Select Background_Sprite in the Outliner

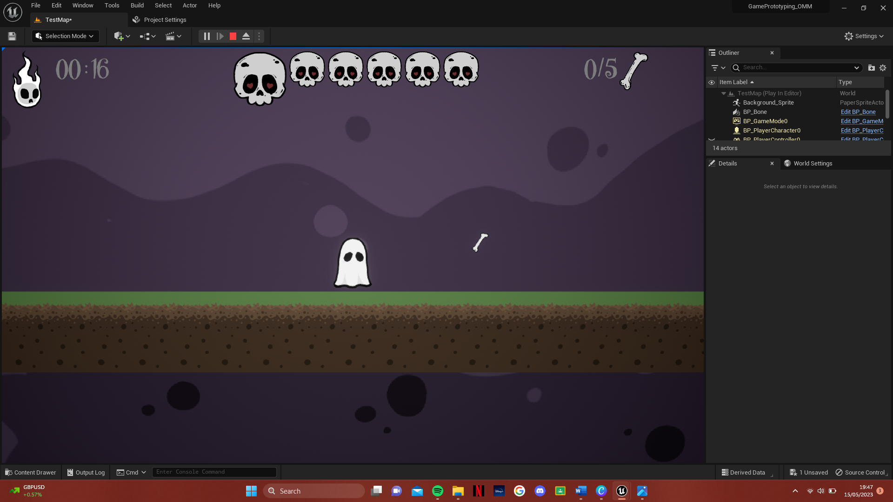click(768, 103)
